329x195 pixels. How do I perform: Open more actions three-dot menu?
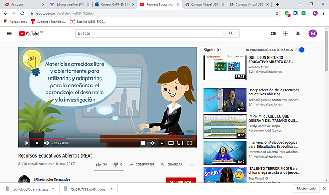(192, 165)
